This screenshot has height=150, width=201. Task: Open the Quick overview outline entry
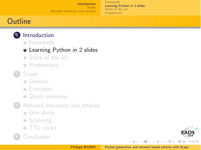pyautogui.click(x=48, y=96)
